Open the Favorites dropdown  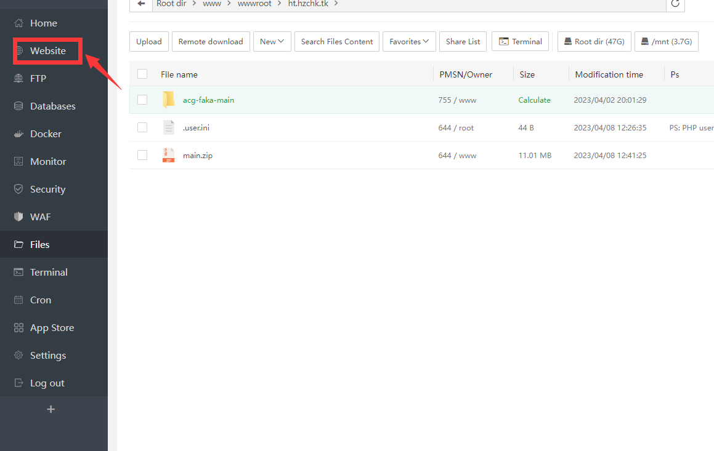coord(409,42)
